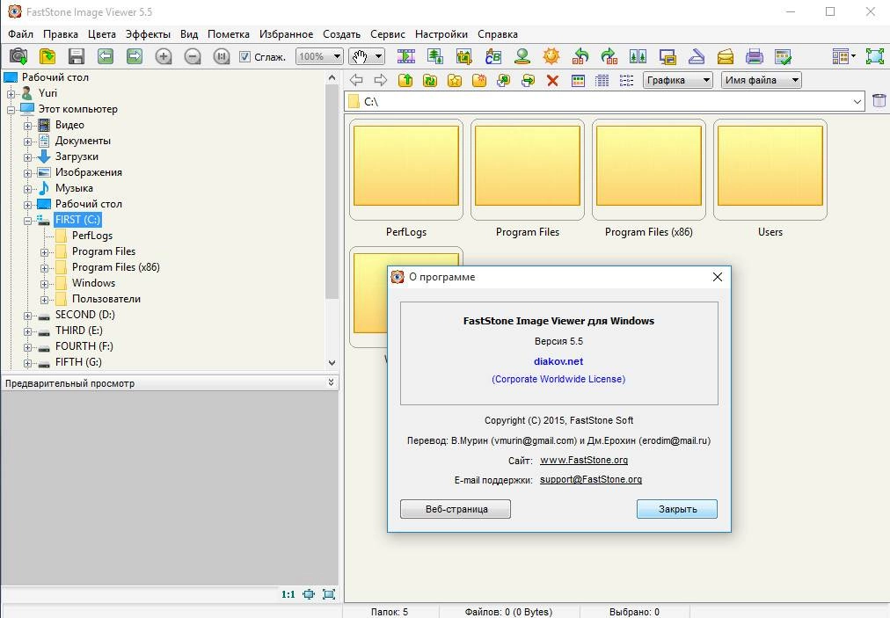This screenshot has height=618, width=890.
Task: Rotate right 90 degrees icon
Action: 609,56
